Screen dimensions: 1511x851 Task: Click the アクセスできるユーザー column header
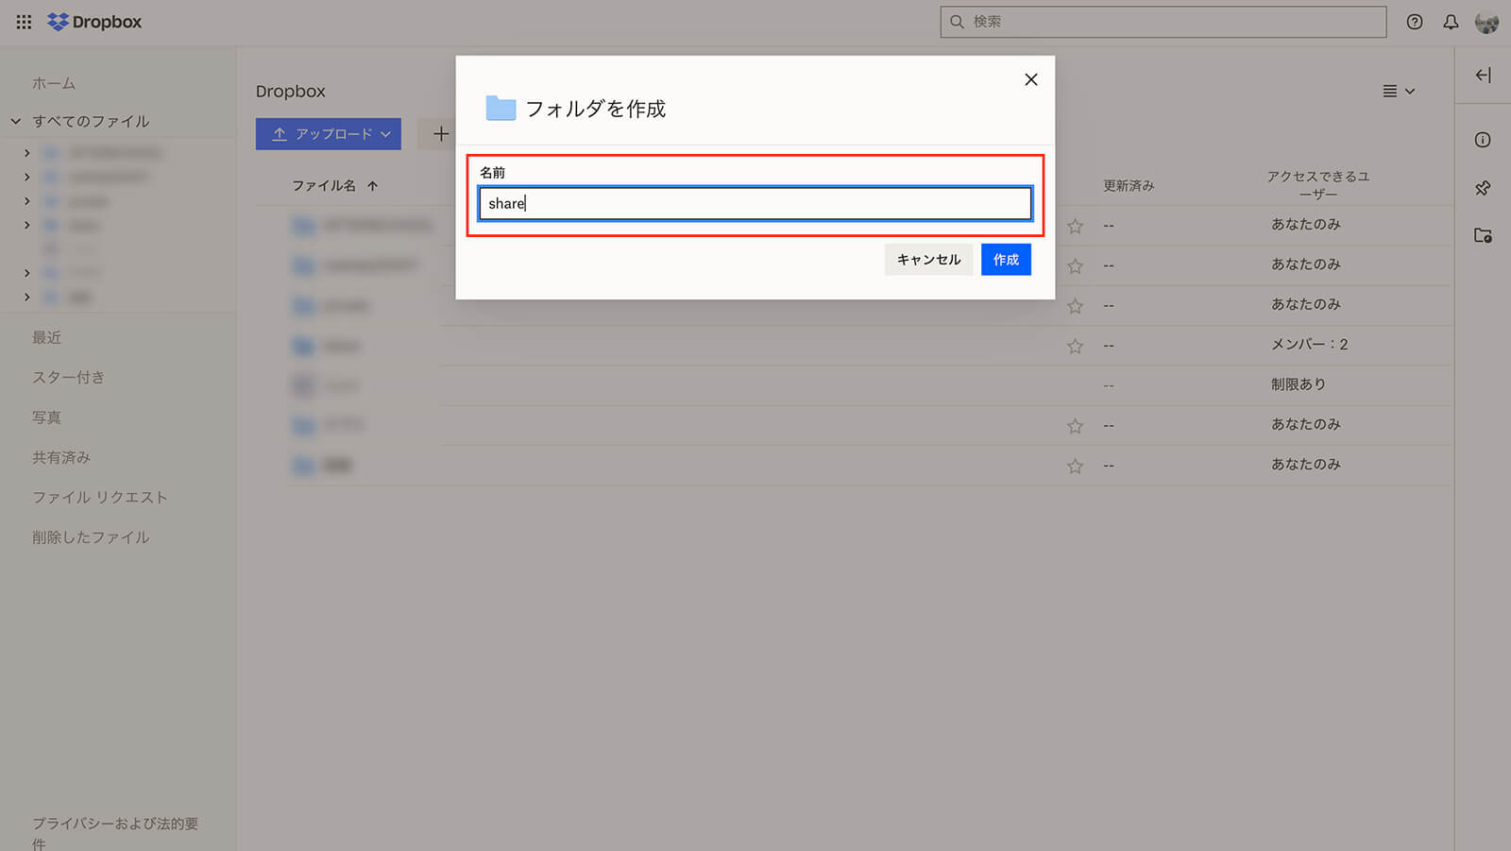tap(1318, 185)
